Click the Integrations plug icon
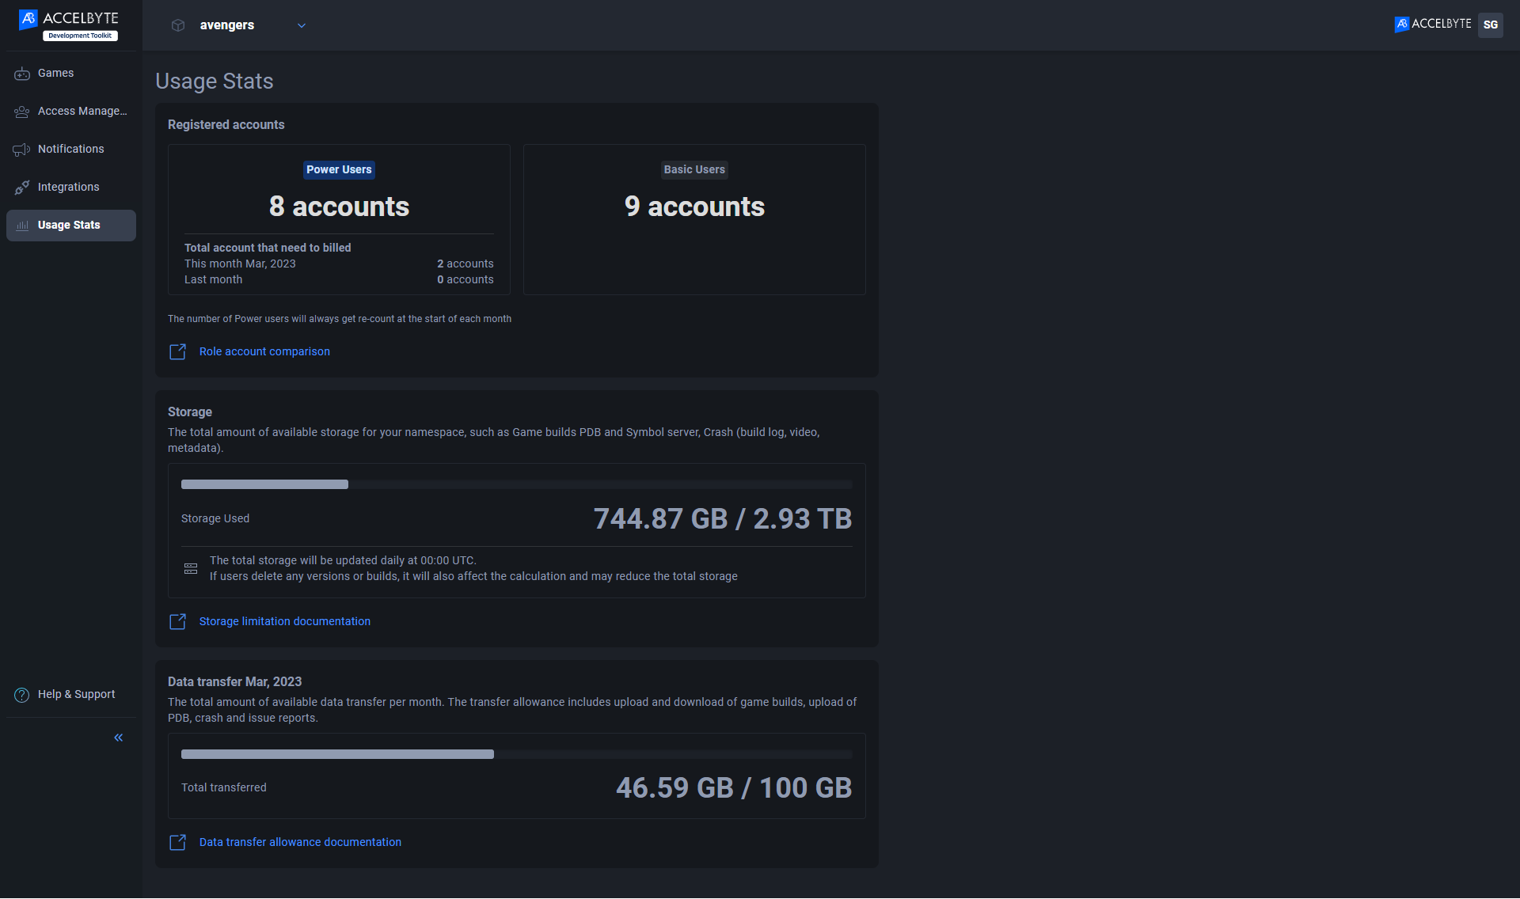 coord(22,188)
